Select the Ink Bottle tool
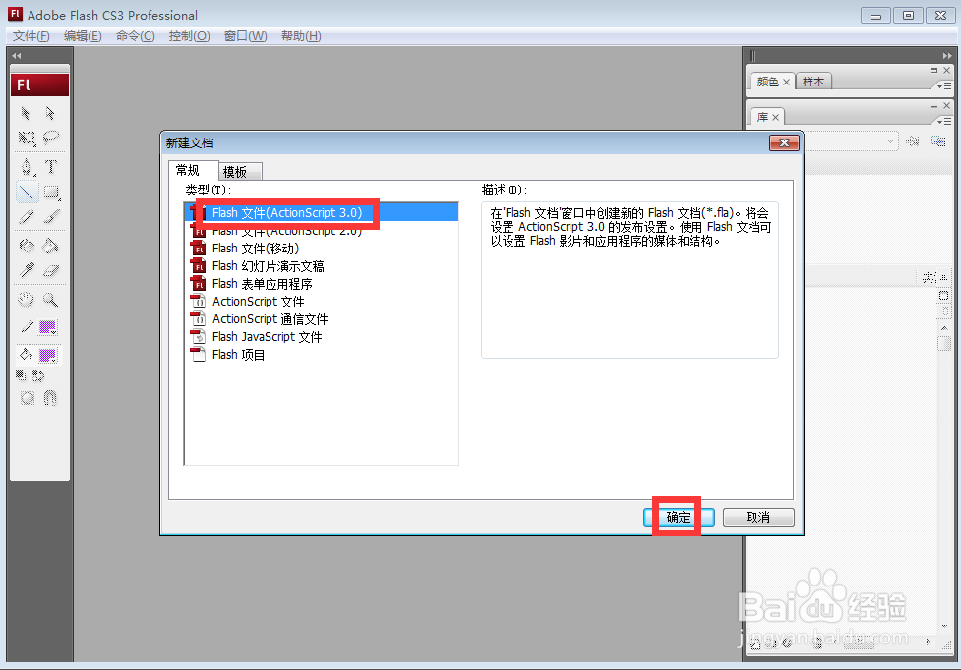The image size is (961, 670). pyautogui.click(x=27, y=246)
